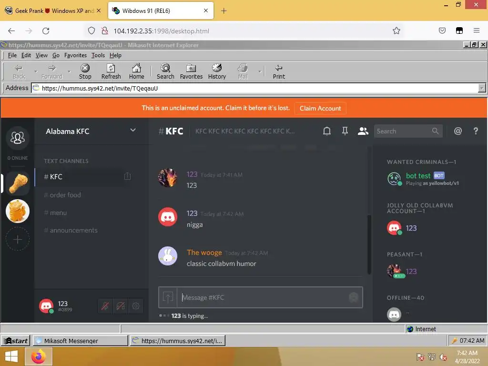Click the Firefox icon in Windows taskbar
This screenshot has height=366, width=488.
tap(39, 356)
